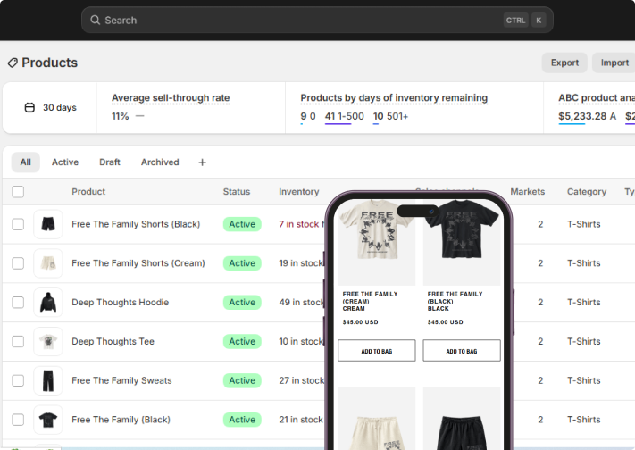This screenshot has height=450, width=635.
Task: Switch to the Archived tab
Action: tap(160, 162)
